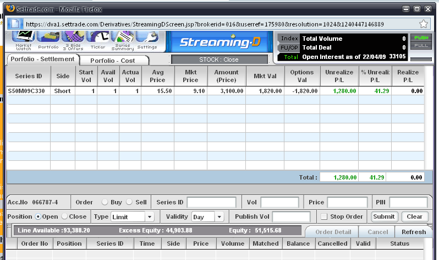Click the Cancel order button

[x=377, y=232]
